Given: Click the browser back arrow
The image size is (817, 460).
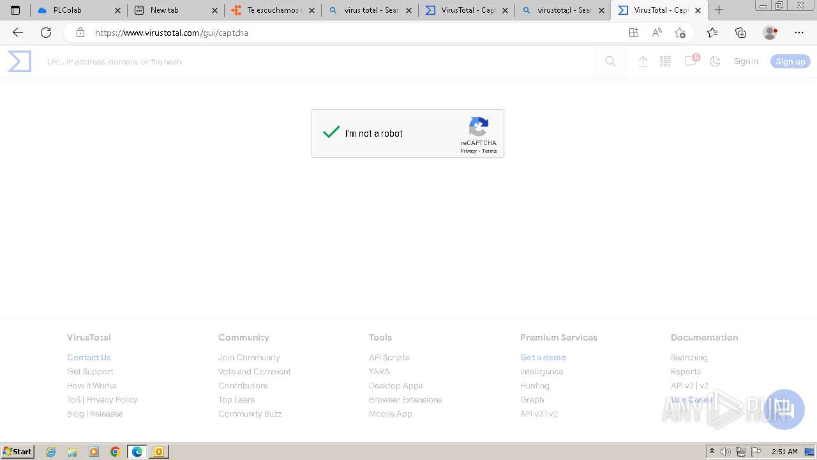Looking at the screenshot, I should [x=18, y=33].
